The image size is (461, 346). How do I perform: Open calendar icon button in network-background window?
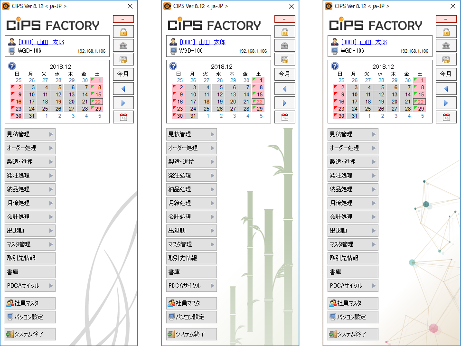click(x=446, y=117)
